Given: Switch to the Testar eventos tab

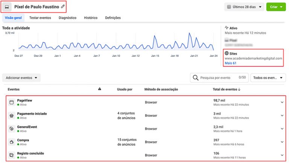Looking at the screenshot, I should (x=40, y=18).
